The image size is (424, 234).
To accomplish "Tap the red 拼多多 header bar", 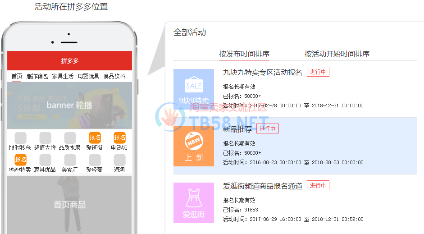I will click(69, 60).
